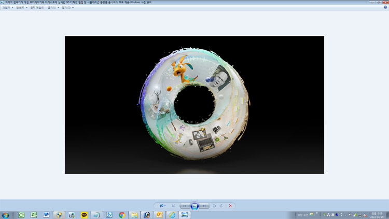The image size is (389, 219).
Task: Launch Google Chrome from the taskbar
Action: (121, 215)
